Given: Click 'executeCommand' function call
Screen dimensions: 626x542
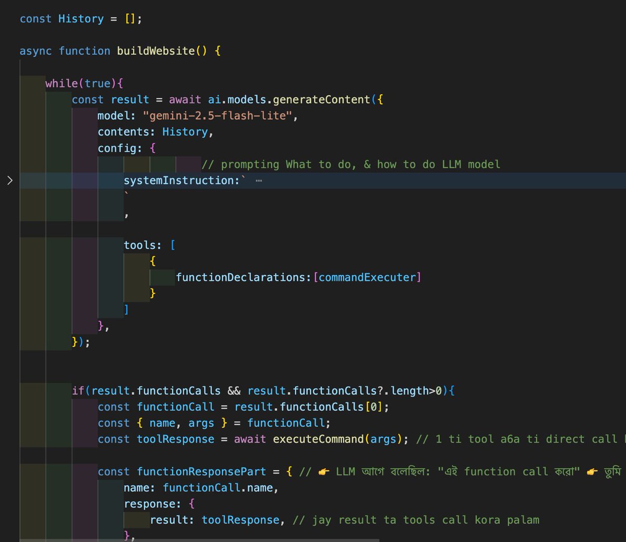Looking at the screenshot, I should click(318, 439).
